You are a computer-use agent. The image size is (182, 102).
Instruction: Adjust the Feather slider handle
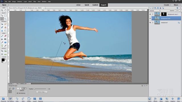tap(35, 89)
